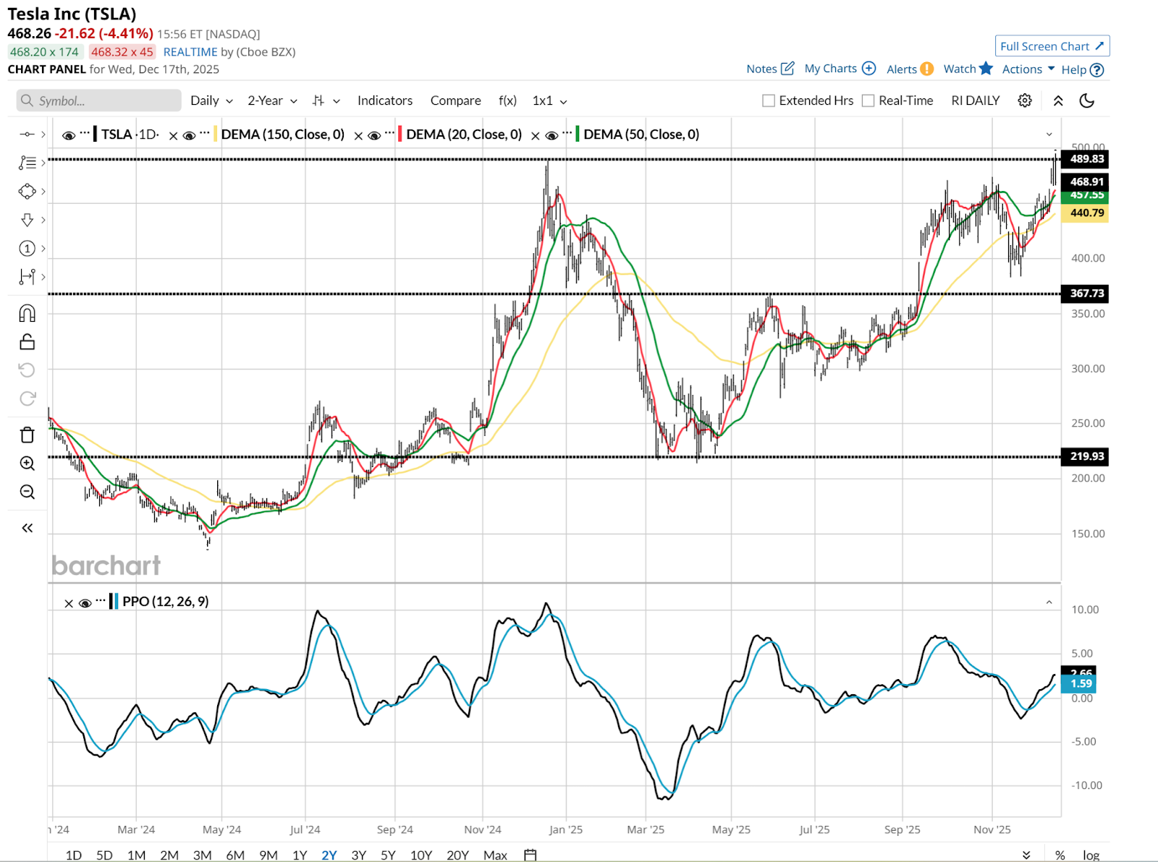Screen dimensions: 1158x862
Task: Collapse the left drawing toolbar
Action: (x=27, y=528)
